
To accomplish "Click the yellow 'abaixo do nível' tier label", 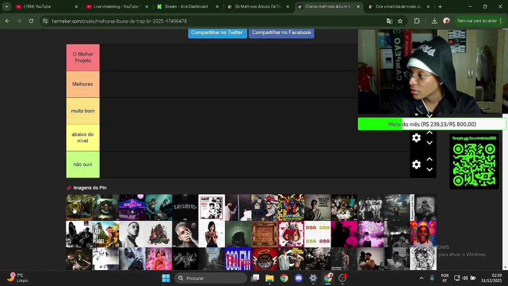I will point(83,138).
